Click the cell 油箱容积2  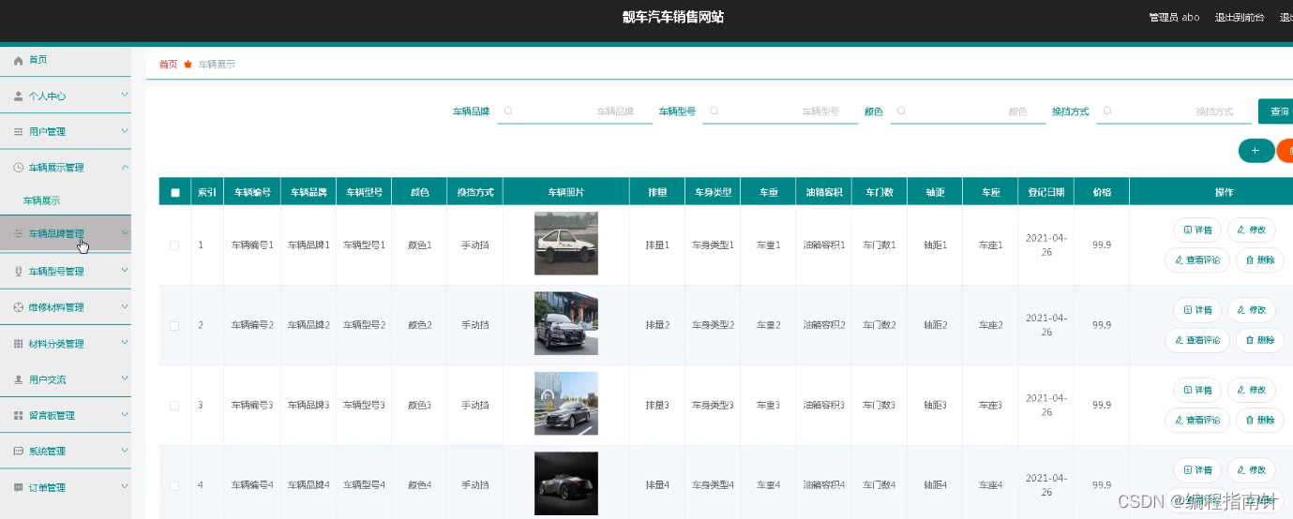824,325
